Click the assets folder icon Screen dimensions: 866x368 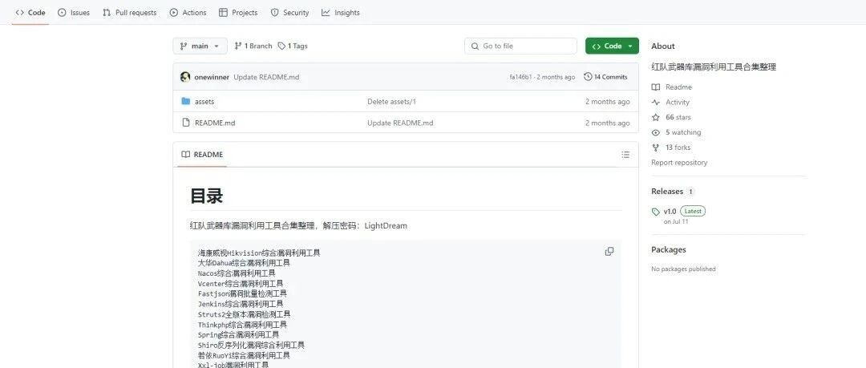point(185,101)
